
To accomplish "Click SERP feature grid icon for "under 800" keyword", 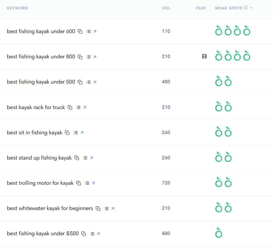I will 204,56.
